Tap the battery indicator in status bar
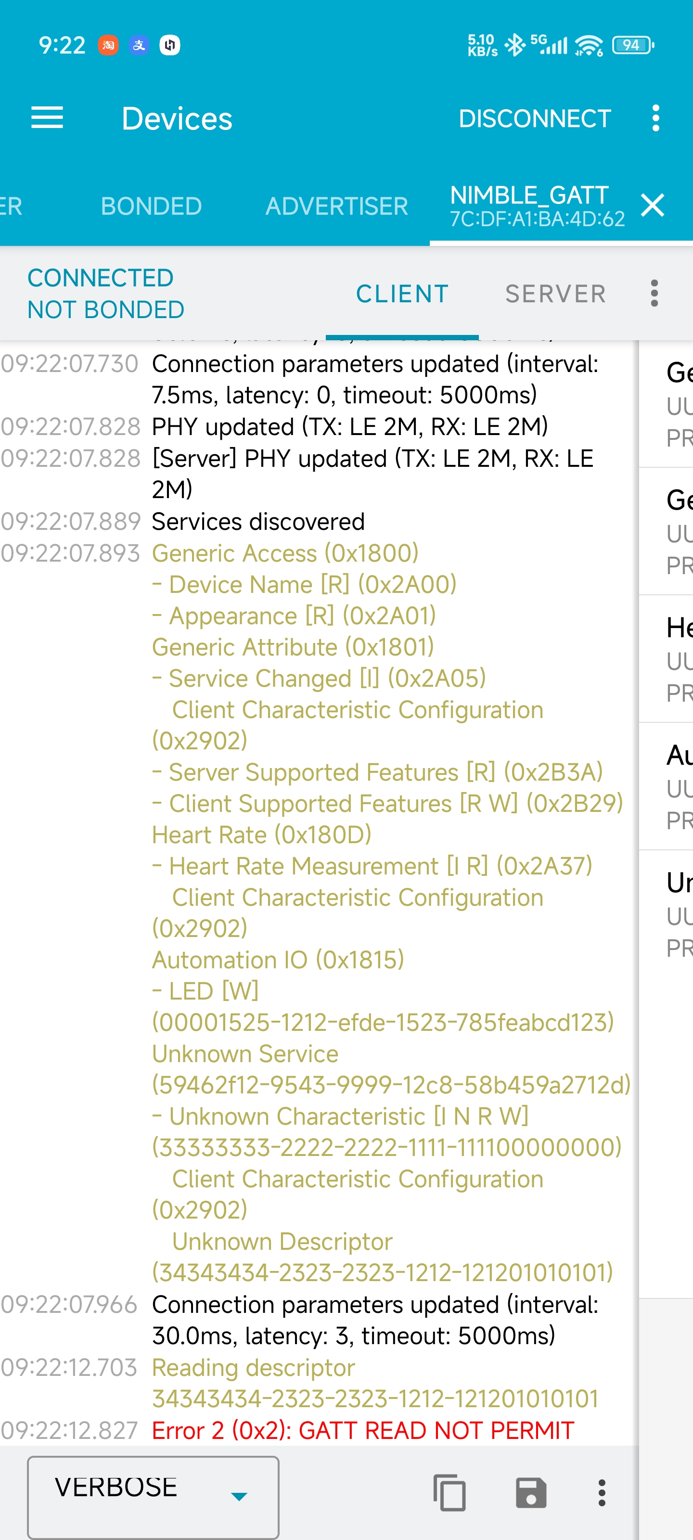Viewport: 693px width, 1540px height. pos(633,45)
